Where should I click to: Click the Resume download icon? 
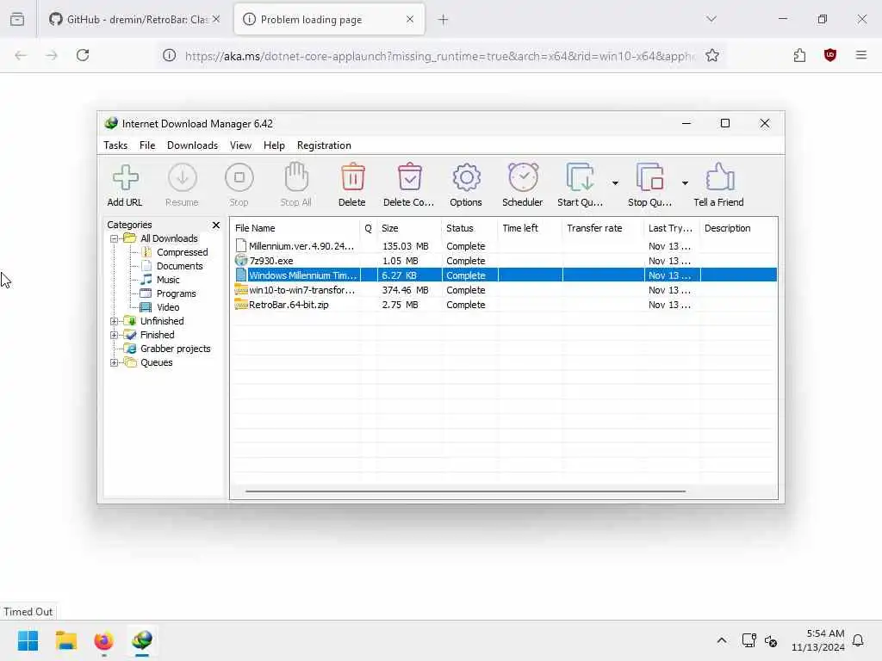[183, 177]
